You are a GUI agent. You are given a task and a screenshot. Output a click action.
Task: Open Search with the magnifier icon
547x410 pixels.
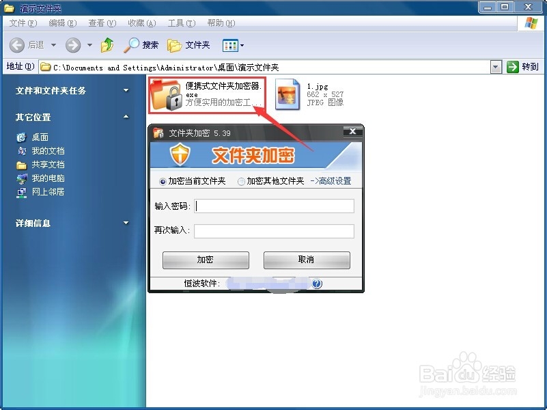pyautogui.click(x=131, y=45)
